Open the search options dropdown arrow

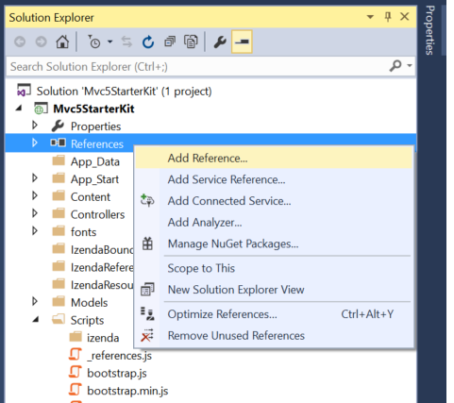coord(410,65)
